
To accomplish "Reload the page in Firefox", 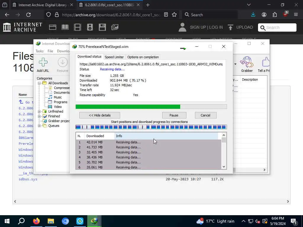I will [28, 15].
